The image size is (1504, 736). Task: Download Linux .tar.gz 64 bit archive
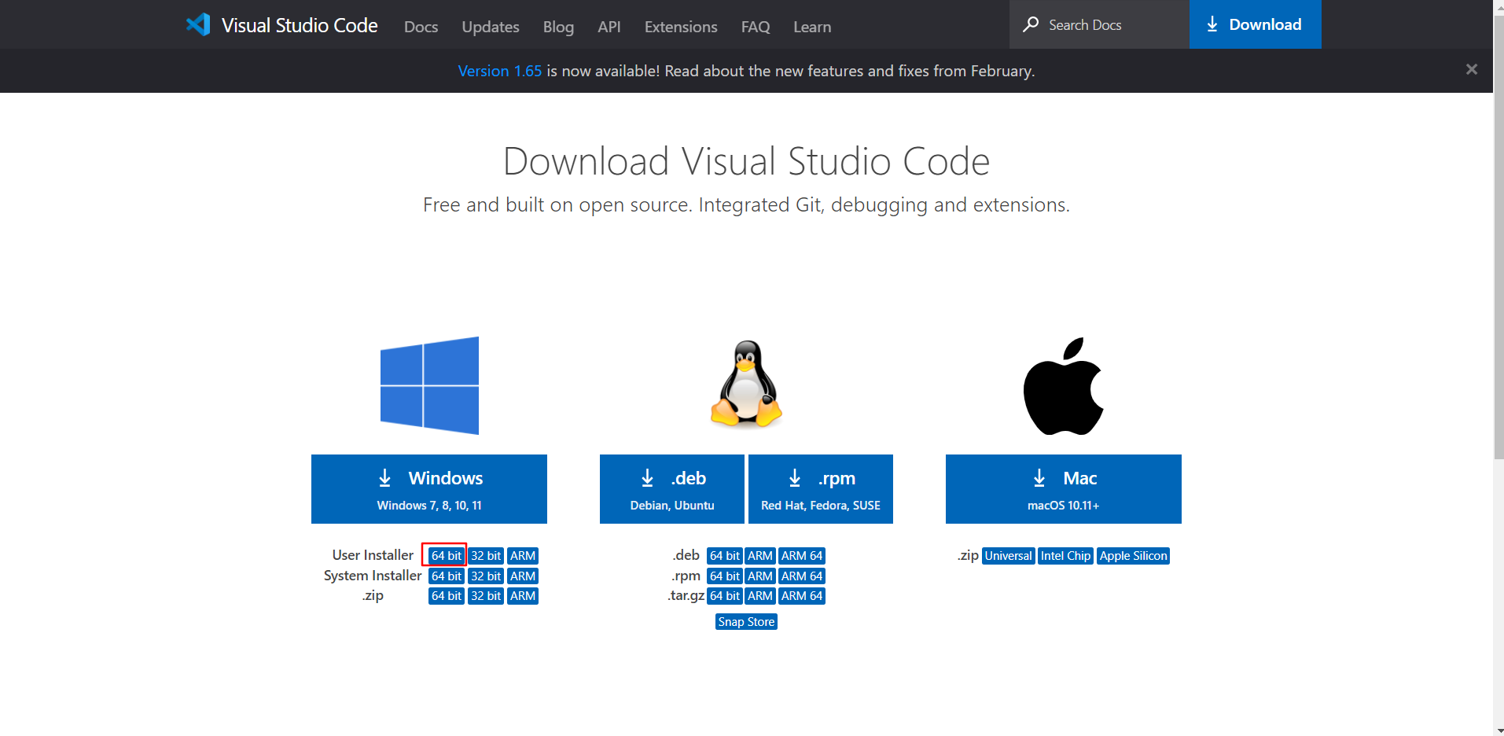(x=724, y=596)
